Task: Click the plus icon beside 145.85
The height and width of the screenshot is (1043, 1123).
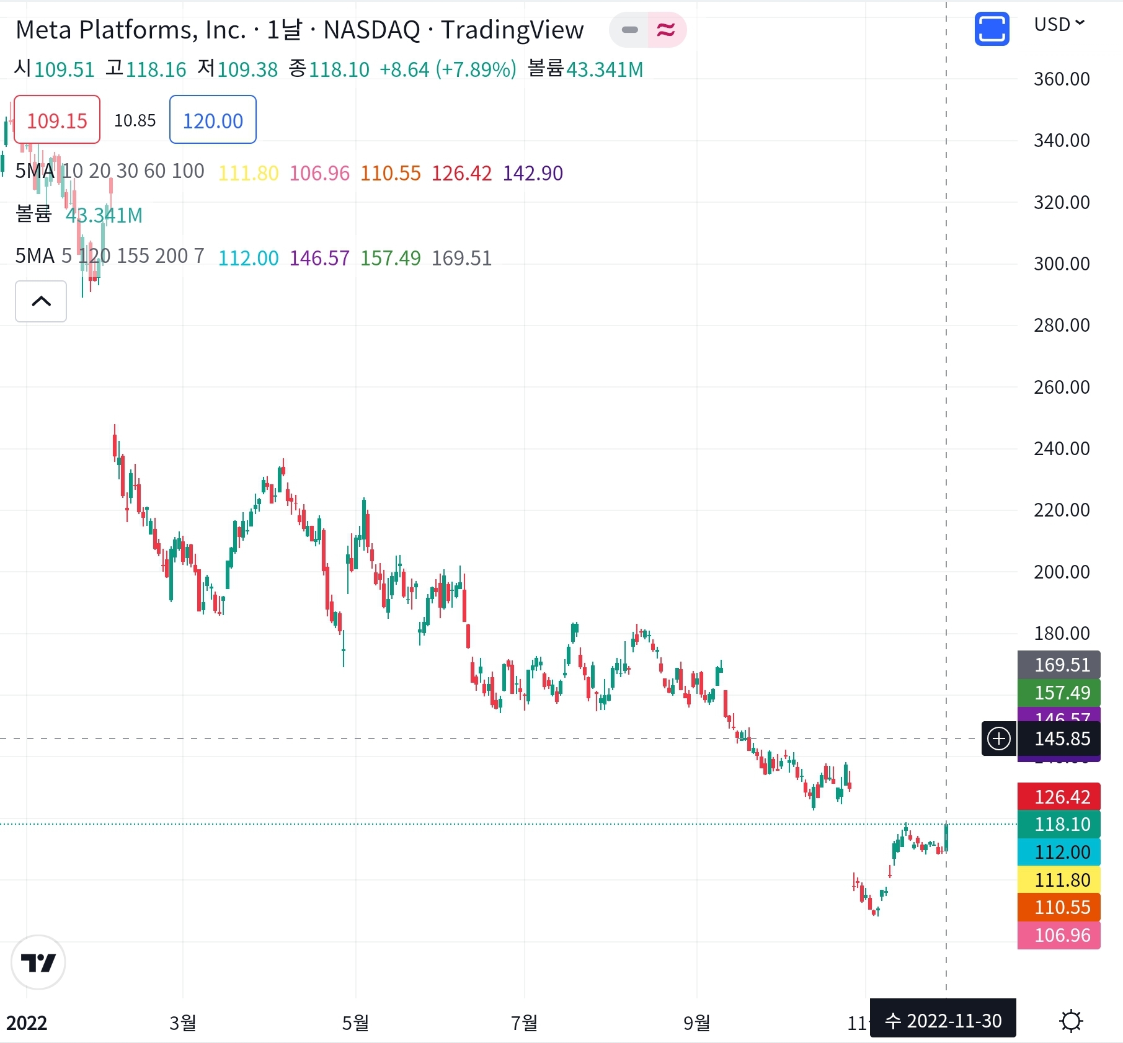Action: 999,739
